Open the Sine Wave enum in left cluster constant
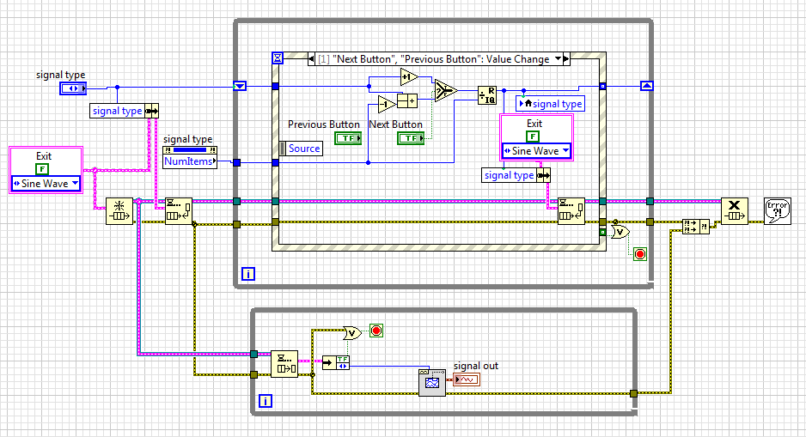The width and height of the screenshot is (806, 437). point(46,184)
